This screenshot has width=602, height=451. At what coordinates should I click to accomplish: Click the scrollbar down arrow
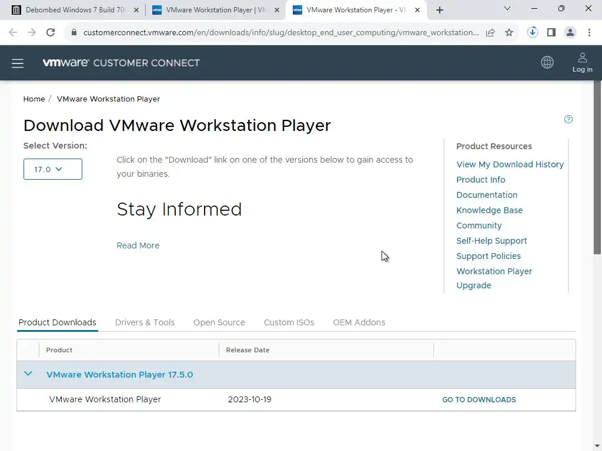597,446
